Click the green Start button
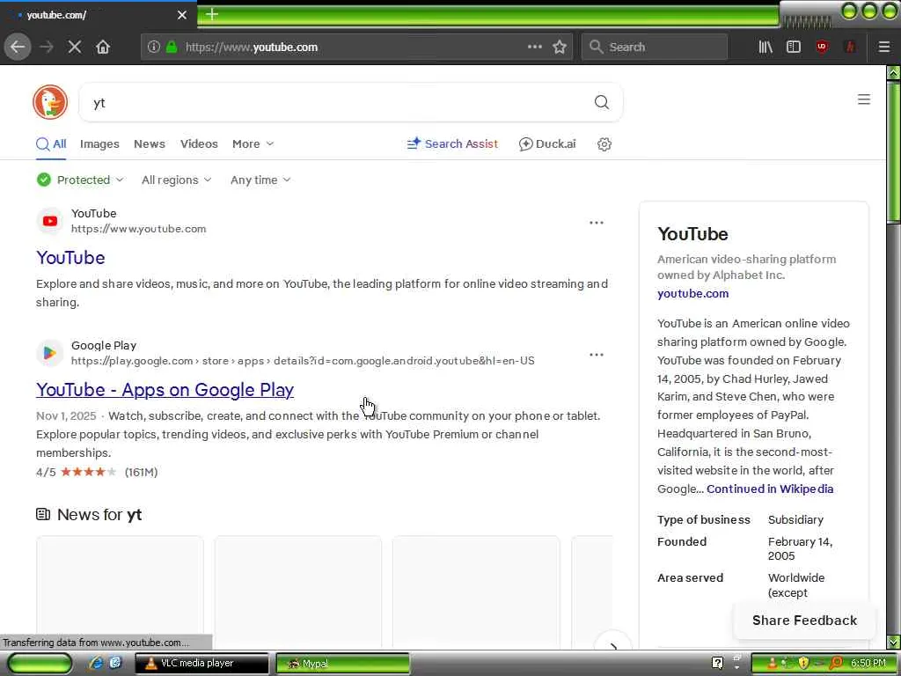This screenshot has width=901, height=676. tap(40, 664)
